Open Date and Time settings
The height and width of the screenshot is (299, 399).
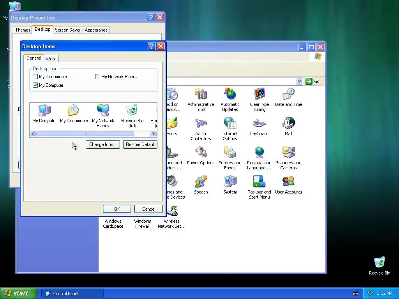(288, 97)
